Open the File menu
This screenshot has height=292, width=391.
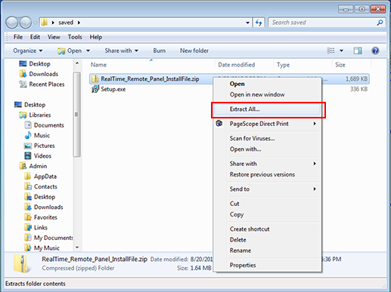[x=18, y=37]
